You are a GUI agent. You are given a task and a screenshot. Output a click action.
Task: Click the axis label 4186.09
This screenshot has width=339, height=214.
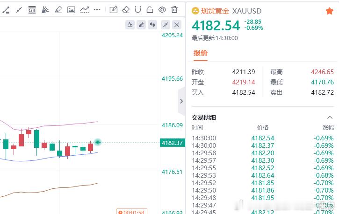click(x=173, y=125)
